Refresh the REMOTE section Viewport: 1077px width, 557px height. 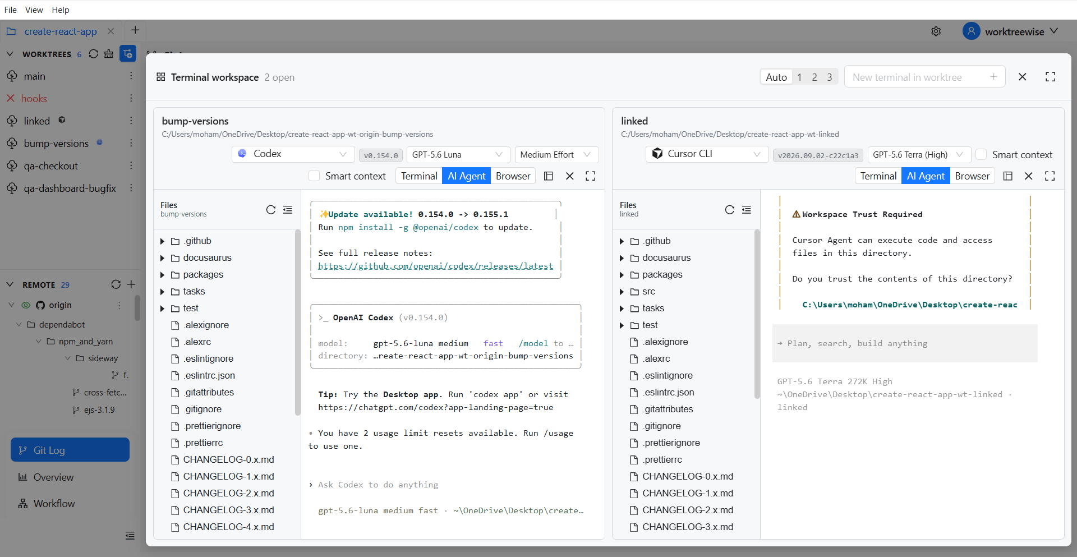pos(116,284)
